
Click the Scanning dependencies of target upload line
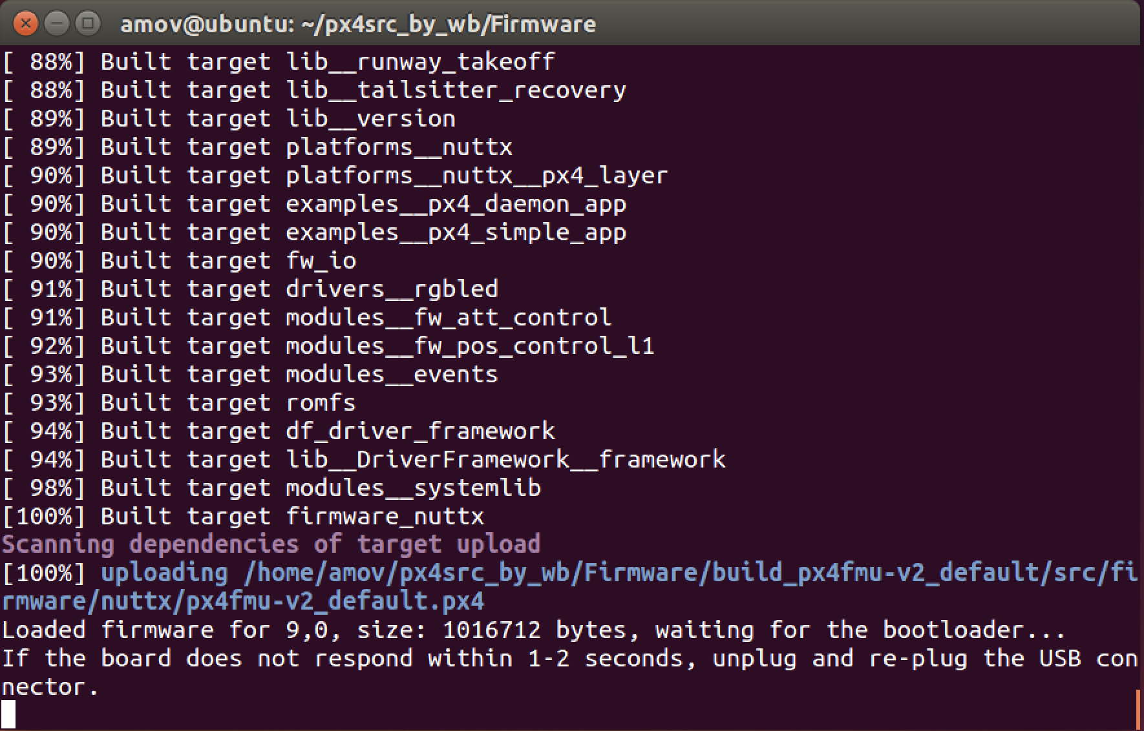pos(271,544)
